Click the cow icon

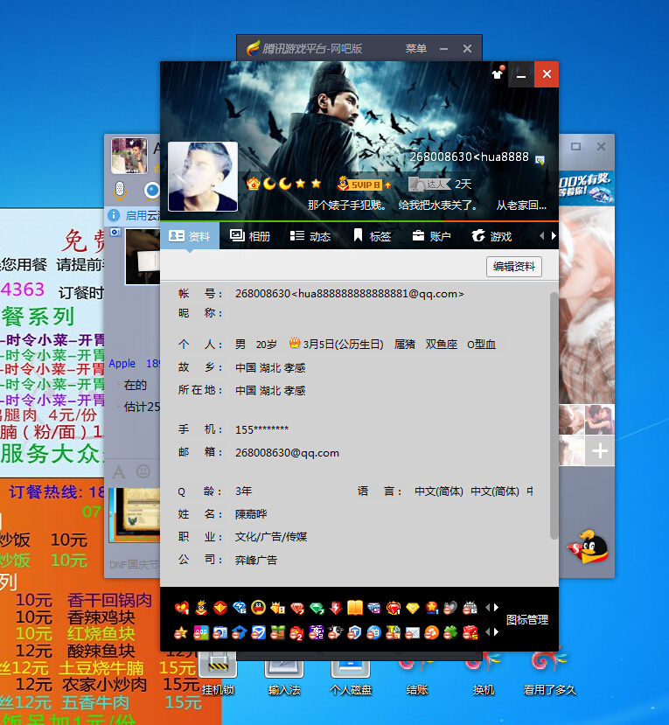click(335, 632)
